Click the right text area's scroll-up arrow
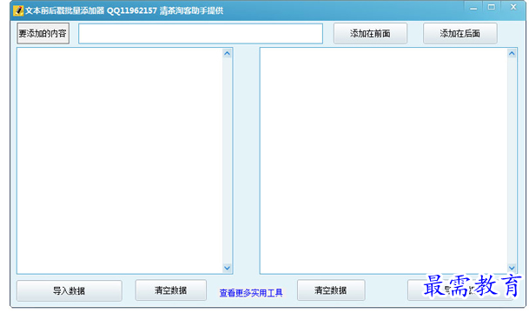Image resolution: width=529 pixels, height=313 pixels. click(512, 53)
